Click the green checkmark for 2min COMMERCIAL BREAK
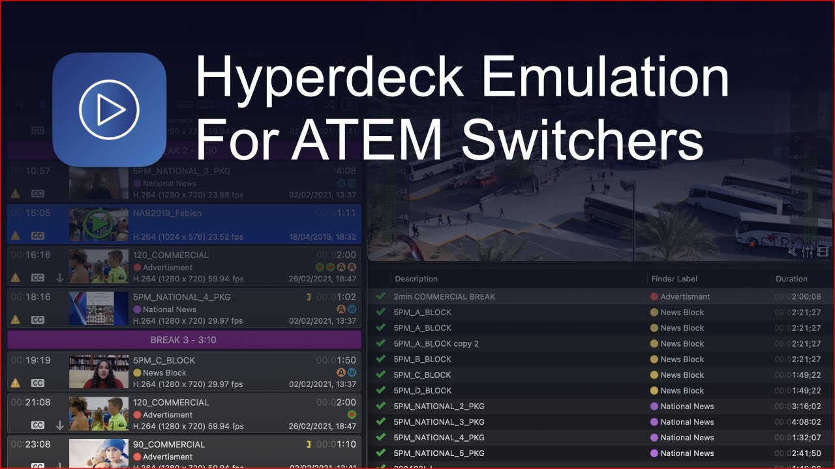This screenshot has width=835, height=469. pyautogui.click(x=381, y=296)
